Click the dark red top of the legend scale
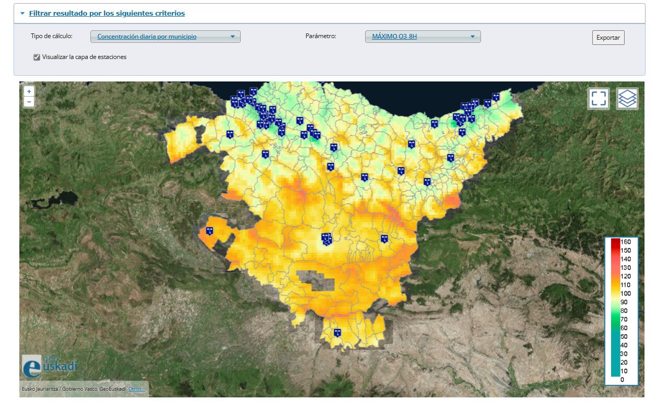The width and height of the screenshot is (668, 412). pos(615,242)
